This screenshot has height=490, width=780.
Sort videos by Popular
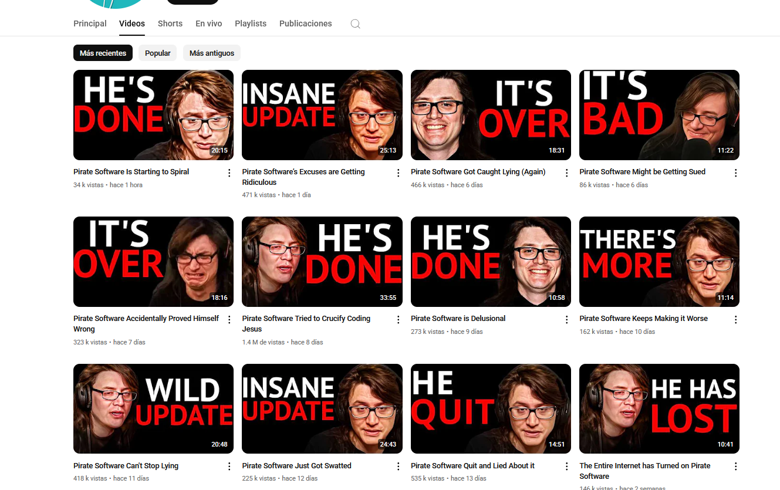158,53
